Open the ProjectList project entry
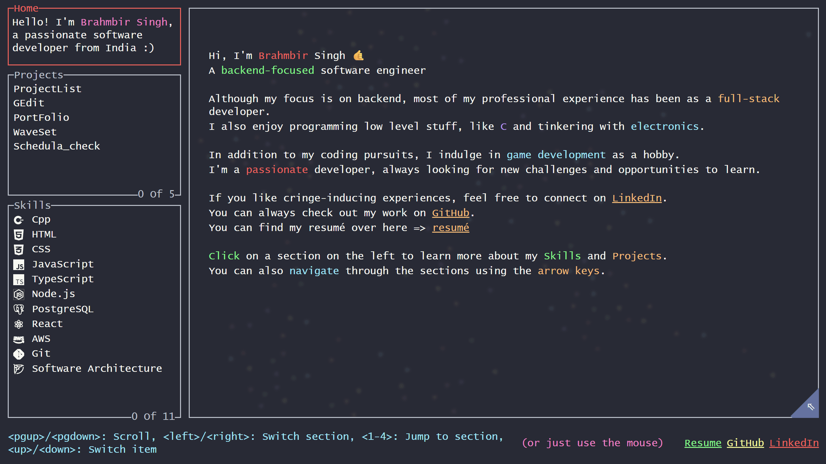826x464 pixels. [x=47, y=89]
